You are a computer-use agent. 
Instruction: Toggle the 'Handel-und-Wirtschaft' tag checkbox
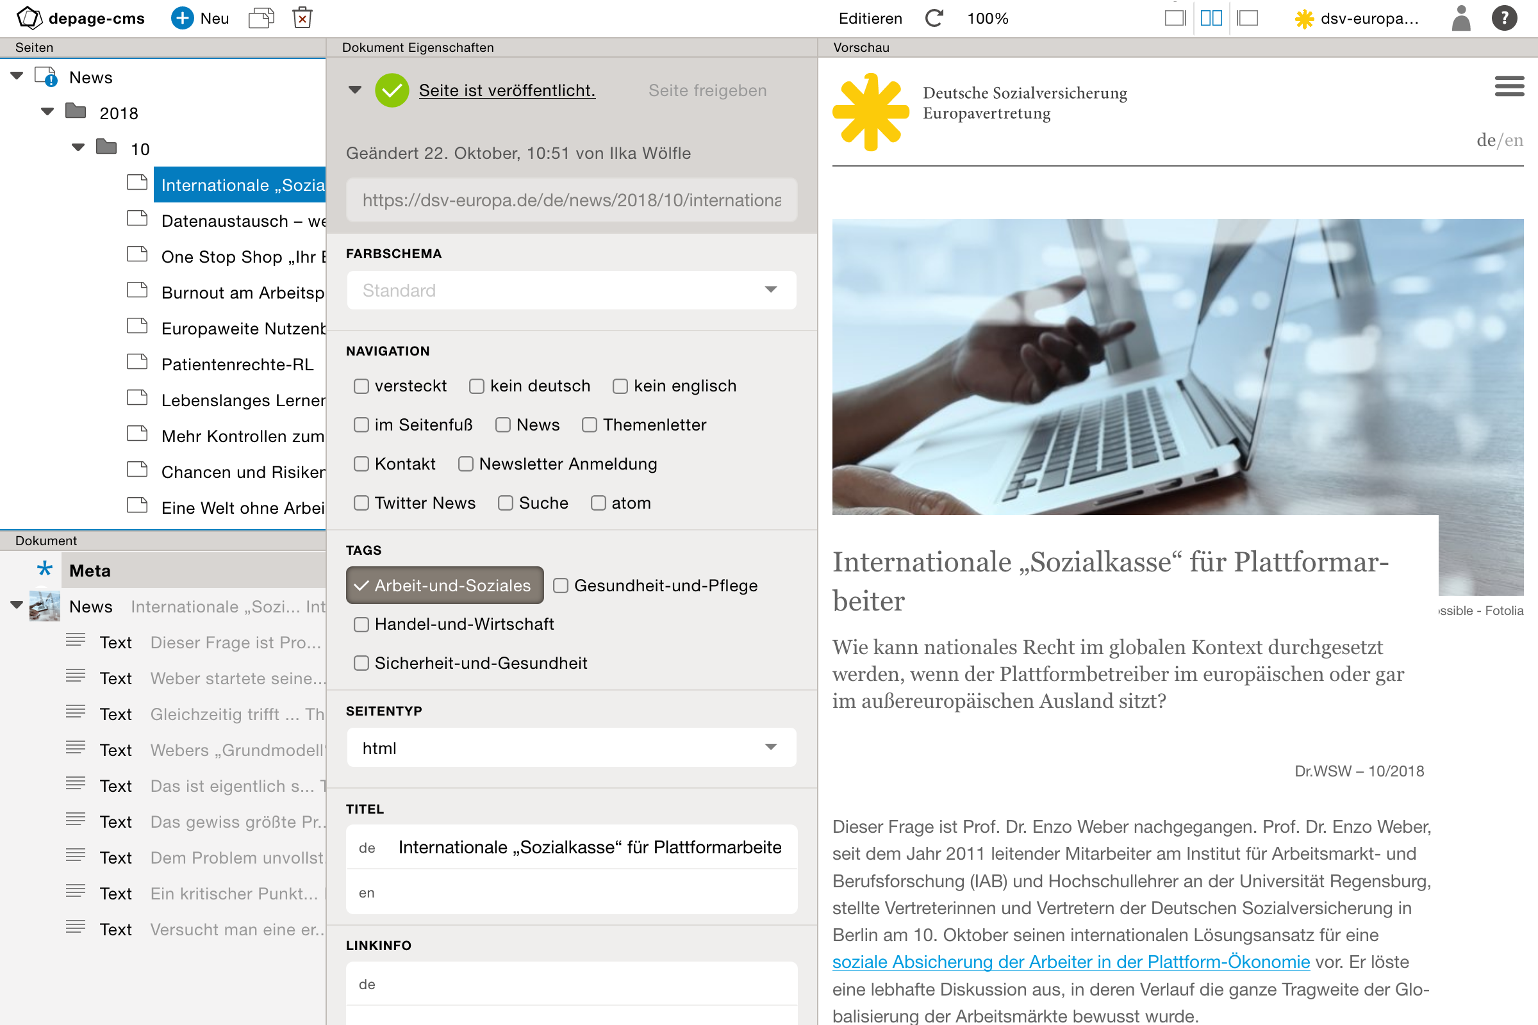coord(360,623)
